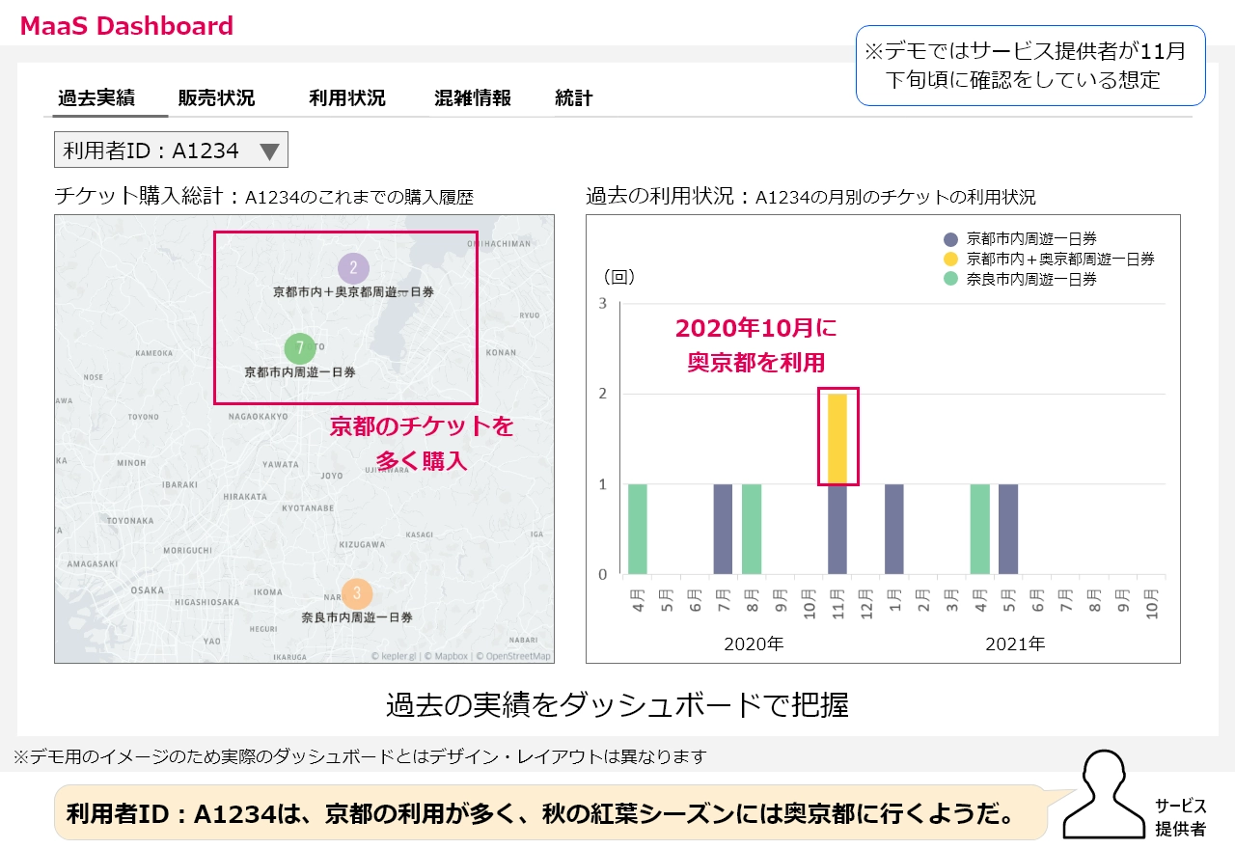Click the purple map marker labeled 2
Screen dimensions: 1235x849
(x=353, y=268)
